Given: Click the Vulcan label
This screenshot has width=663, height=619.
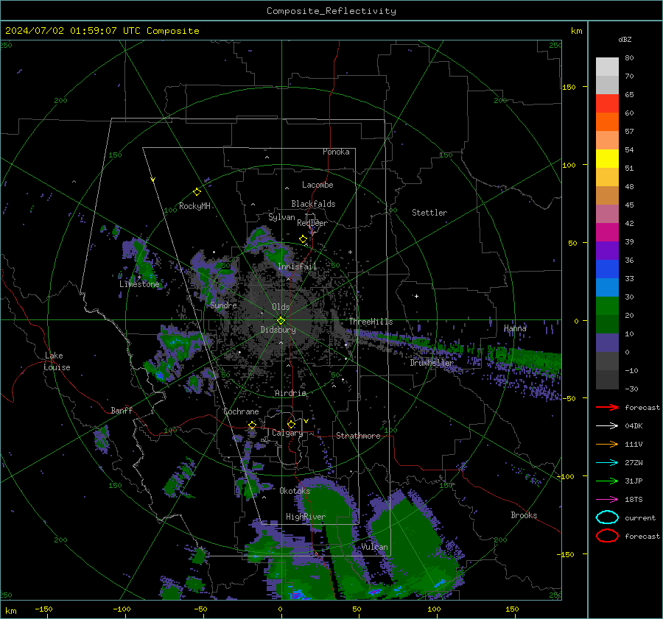Looking at the screenshot, I should click(374, 547).
